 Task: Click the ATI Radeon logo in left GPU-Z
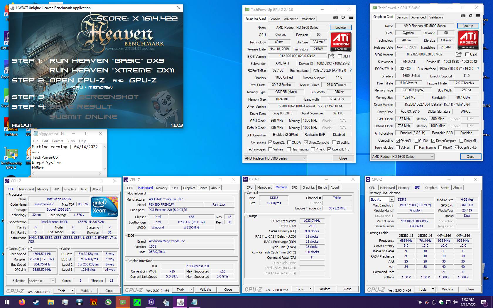point(341,42)
